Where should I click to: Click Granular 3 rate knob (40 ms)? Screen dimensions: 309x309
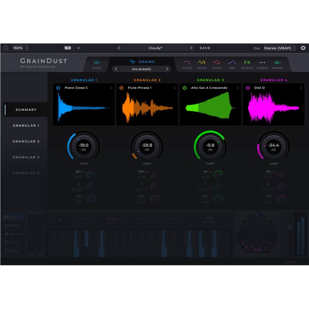coord(218,175)
